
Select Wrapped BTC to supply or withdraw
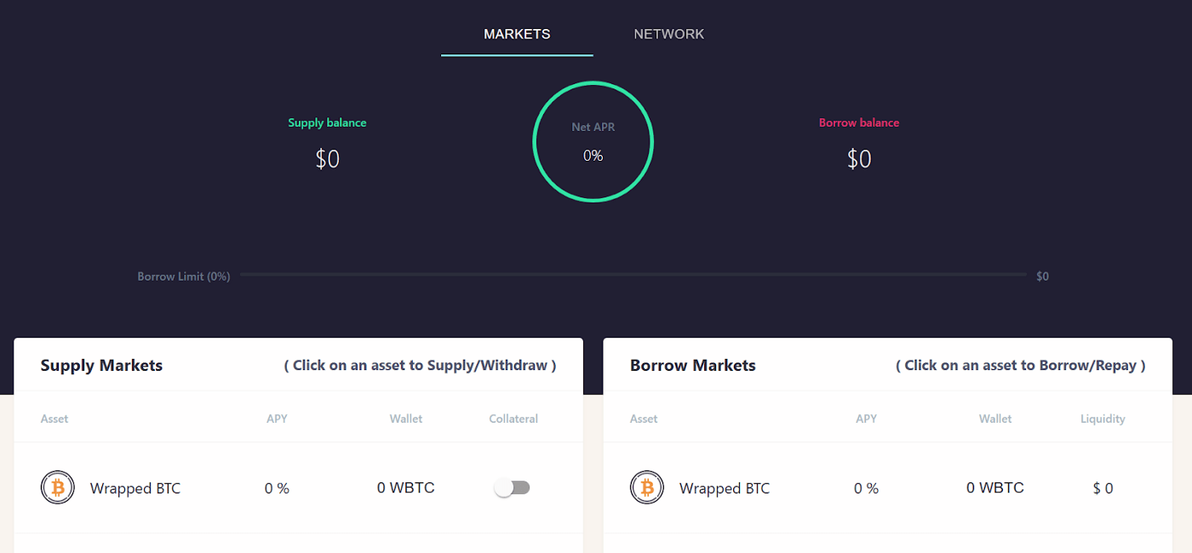(135, 487)
